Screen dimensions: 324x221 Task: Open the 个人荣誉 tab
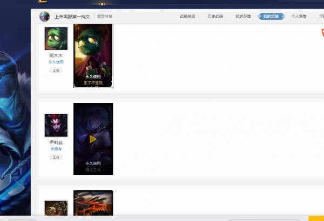pyautogui.click(x=299, y=17)
